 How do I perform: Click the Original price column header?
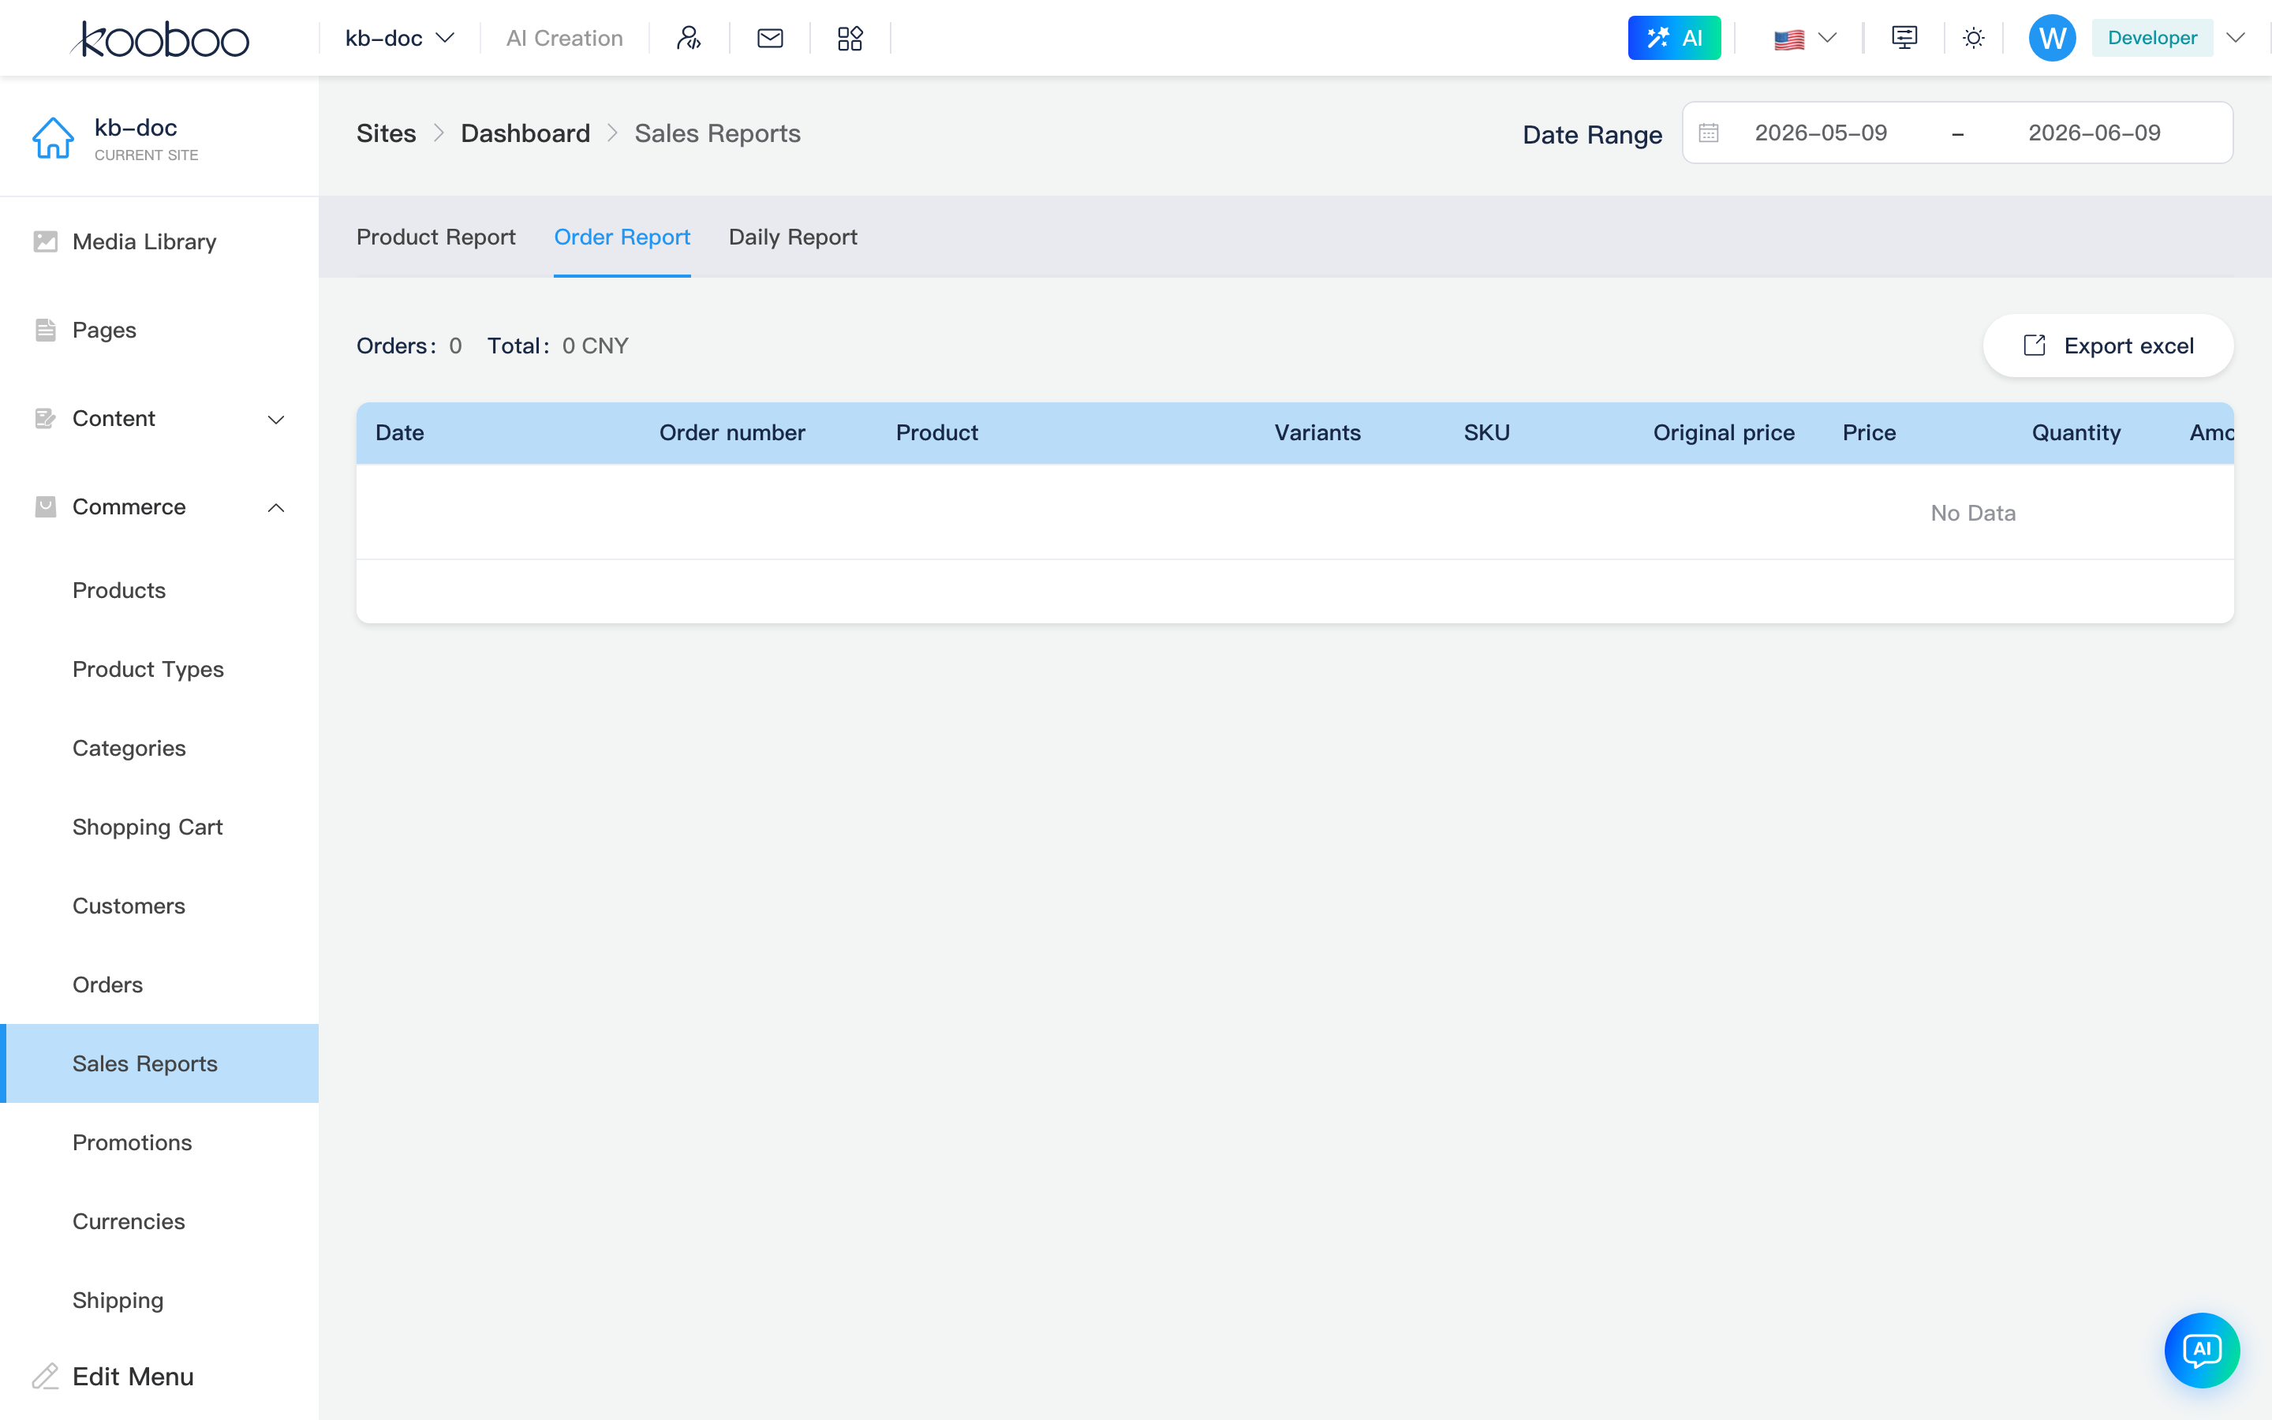point(1724,433)
